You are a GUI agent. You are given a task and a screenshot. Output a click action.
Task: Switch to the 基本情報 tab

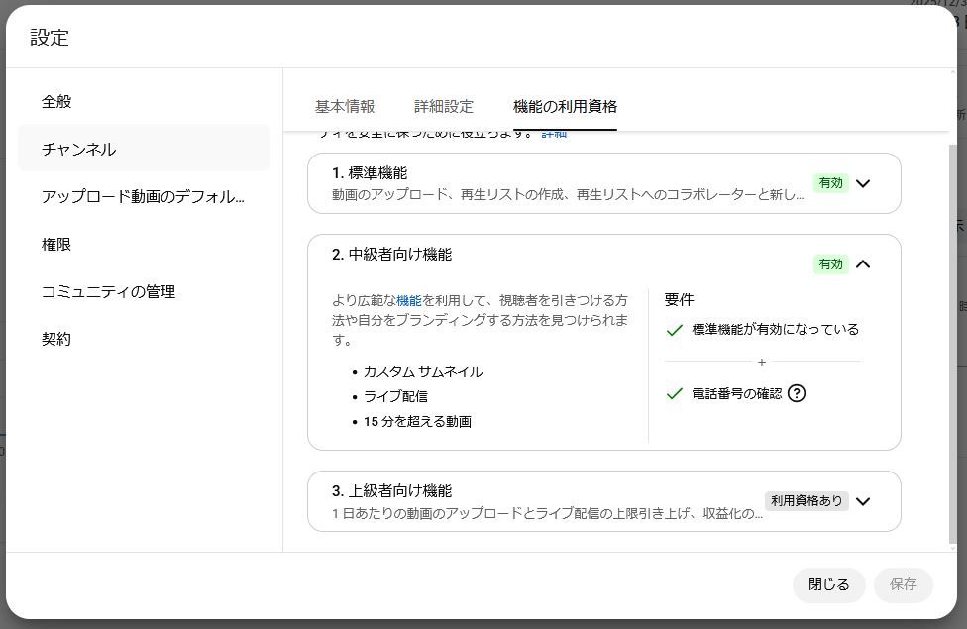click(345, 107)
